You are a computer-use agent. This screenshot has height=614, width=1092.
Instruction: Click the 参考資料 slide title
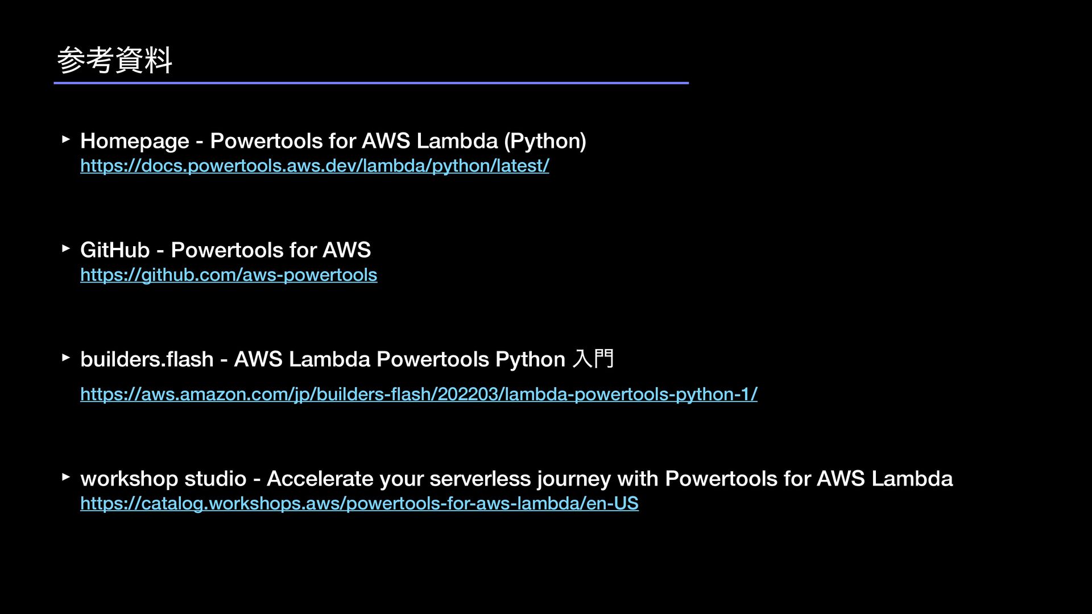(x=114, y=60)
